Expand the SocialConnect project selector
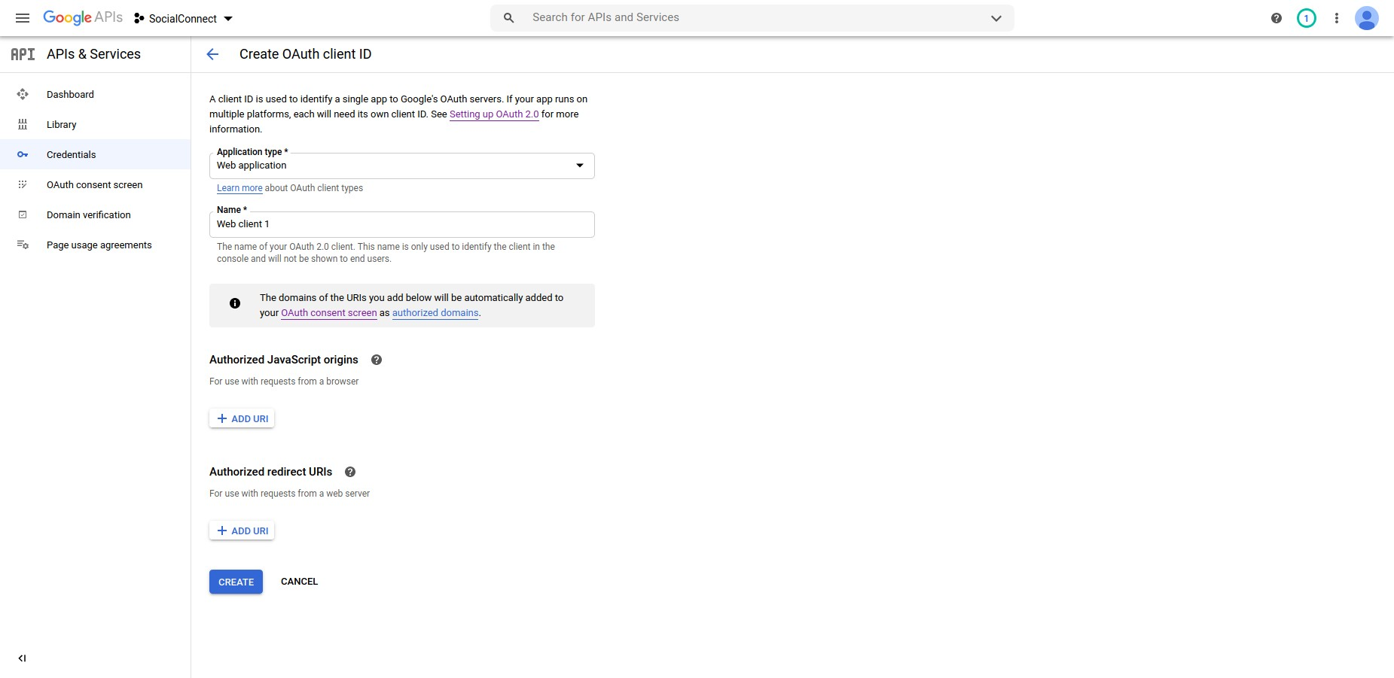 point(184,18)
